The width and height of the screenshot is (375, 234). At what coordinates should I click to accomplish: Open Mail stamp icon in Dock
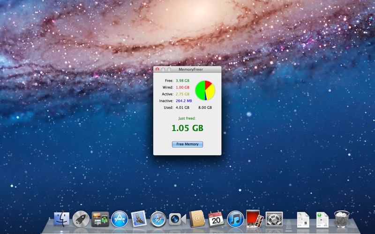click(139, 219)
